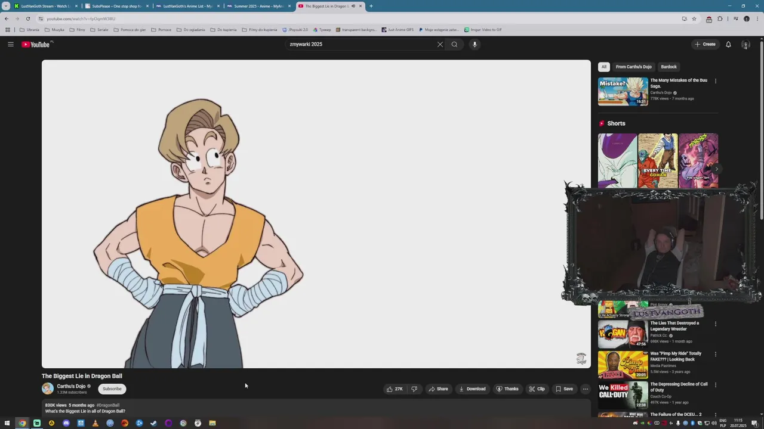Image resolution: width=764 pixels, height=429 pixels.
Task: Open the Do ogladania bookmarks folder
Action: click(190, 30)
